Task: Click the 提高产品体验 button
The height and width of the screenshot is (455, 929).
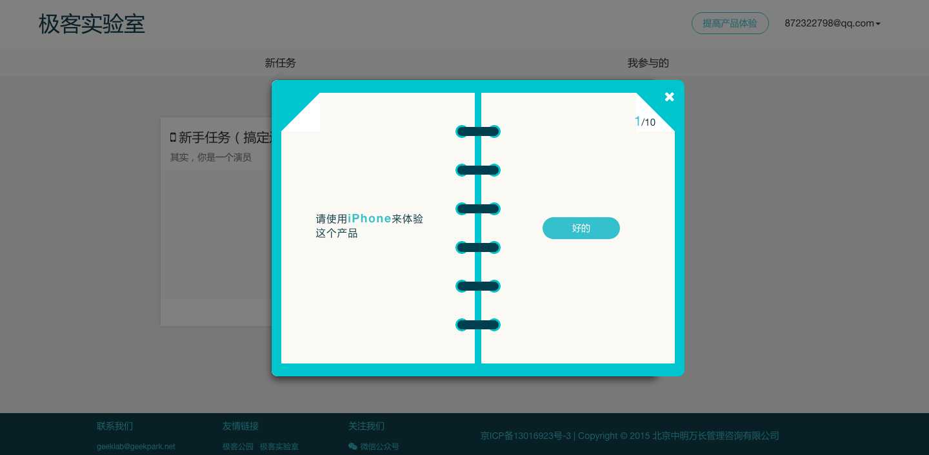Action: 730,23
